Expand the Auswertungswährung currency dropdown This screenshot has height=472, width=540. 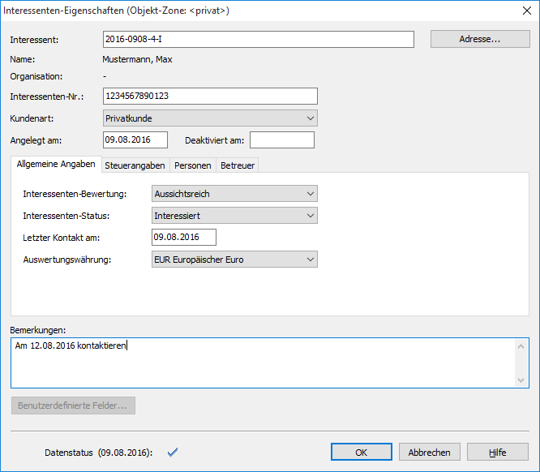(234, 260)
